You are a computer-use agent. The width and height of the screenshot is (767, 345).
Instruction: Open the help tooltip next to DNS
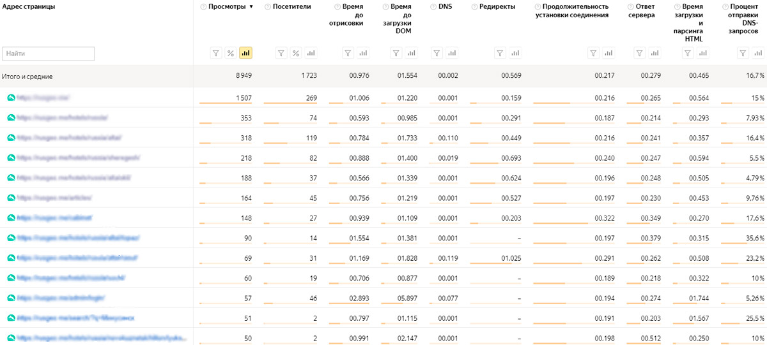coord(433,6)
